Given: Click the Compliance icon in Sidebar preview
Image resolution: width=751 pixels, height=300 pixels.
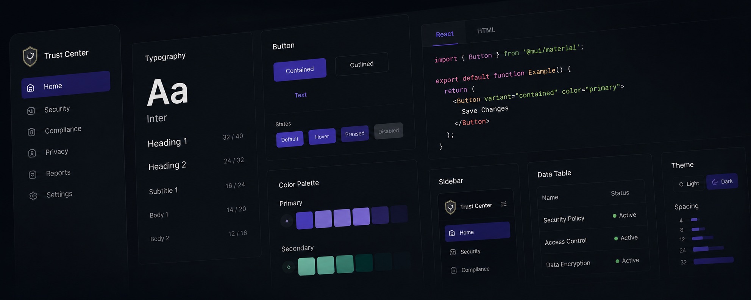Looking at the screenshot, I should tap(453, 270).
